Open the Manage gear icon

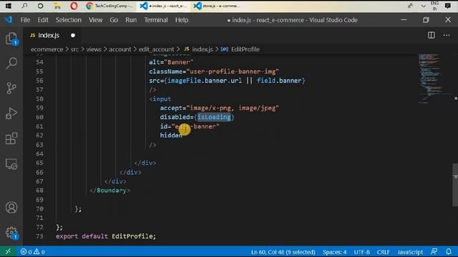[11, 233]
